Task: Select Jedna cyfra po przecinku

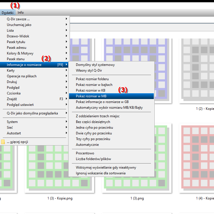Action: coord(111,128)
